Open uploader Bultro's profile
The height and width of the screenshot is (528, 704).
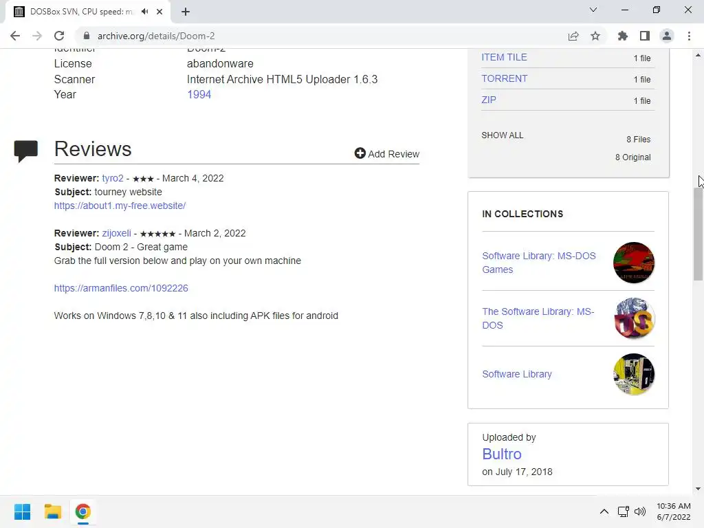[501, 454]
